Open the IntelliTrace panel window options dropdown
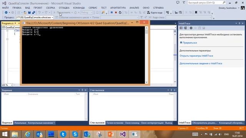The width and height of the screenshot is (246, 138). (236, 23)
